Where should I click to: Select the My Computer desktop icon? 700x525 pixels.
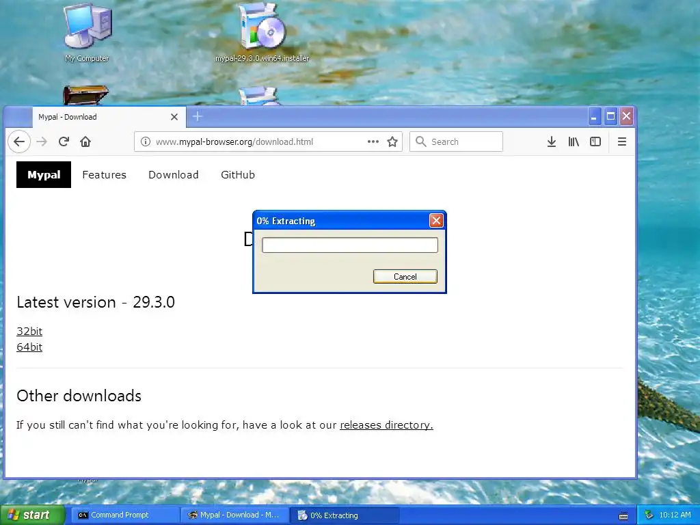coord(87,33)
